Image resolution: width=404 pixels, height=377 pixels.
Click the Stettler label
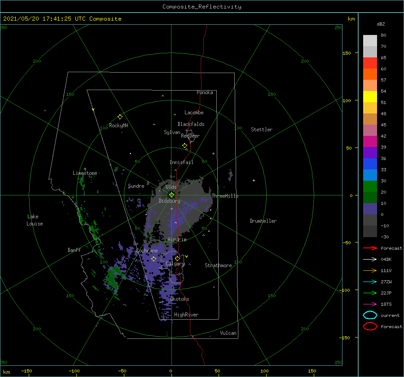pos(262,130)
